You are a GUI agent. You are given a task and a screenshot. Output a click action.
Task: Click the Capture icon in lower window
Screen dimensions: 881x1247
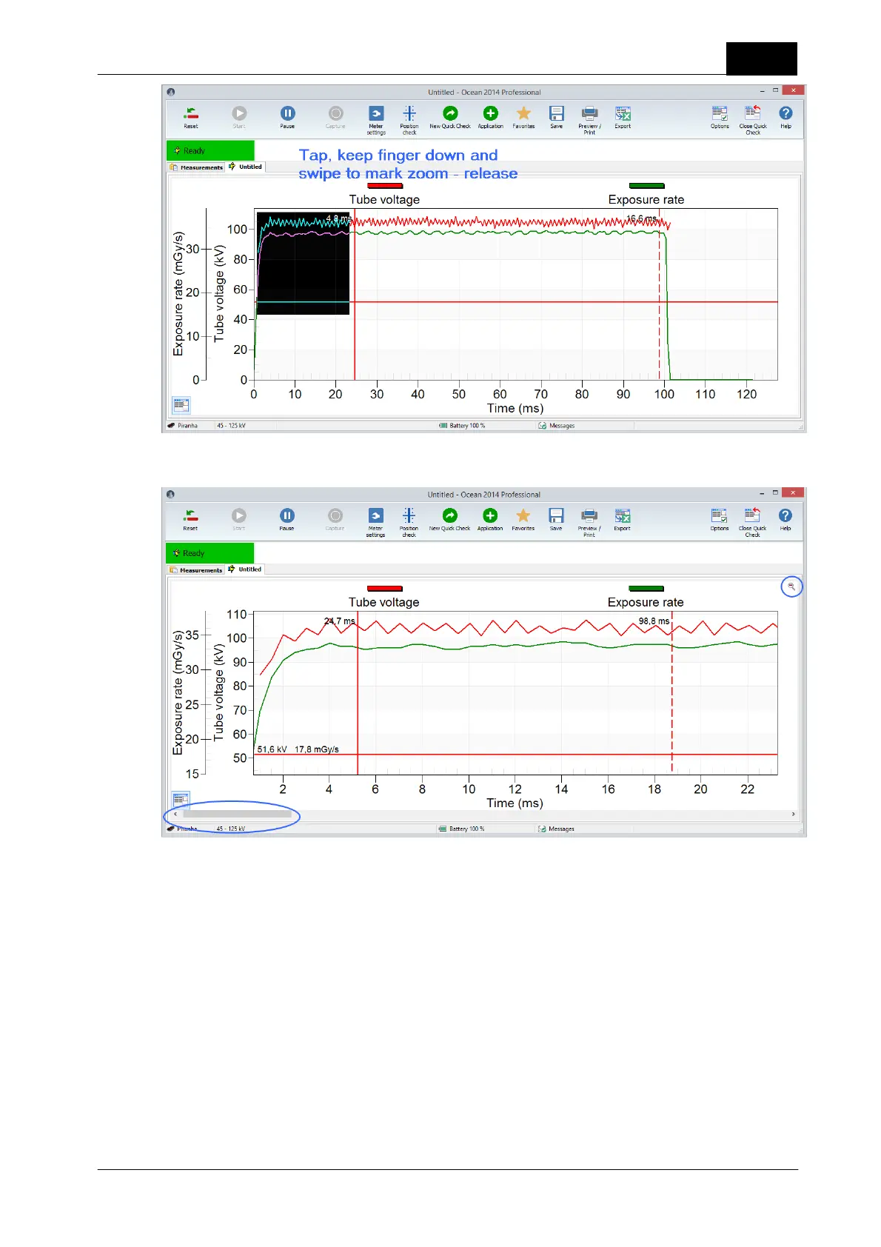[335, 519]
